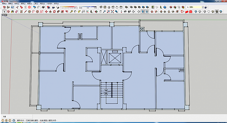Activate the Move tool with red arrows
The height and width of the screenshot is (123, 227).
tap(46, 12)
